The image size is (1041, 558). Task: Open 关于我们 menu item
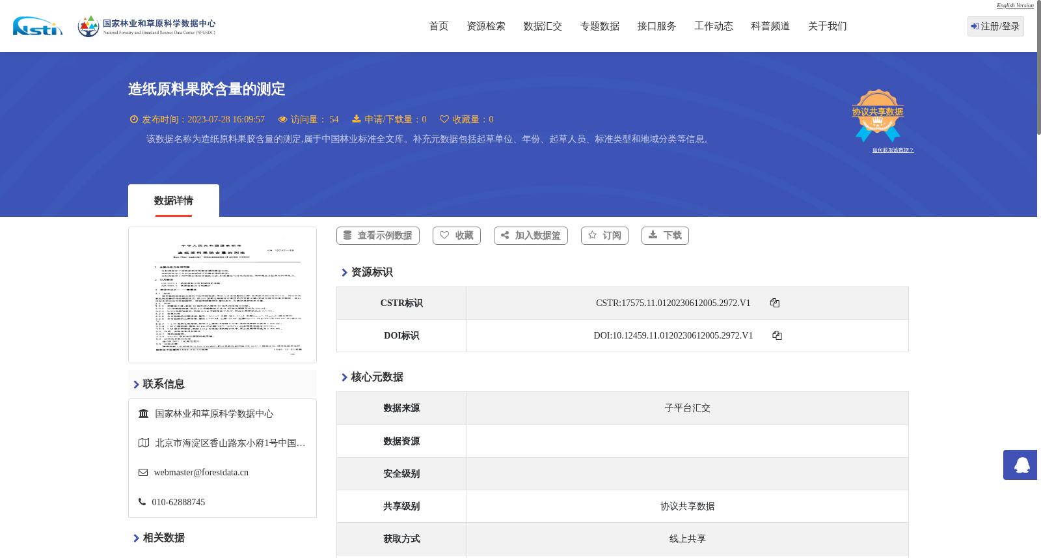[828, 26]
